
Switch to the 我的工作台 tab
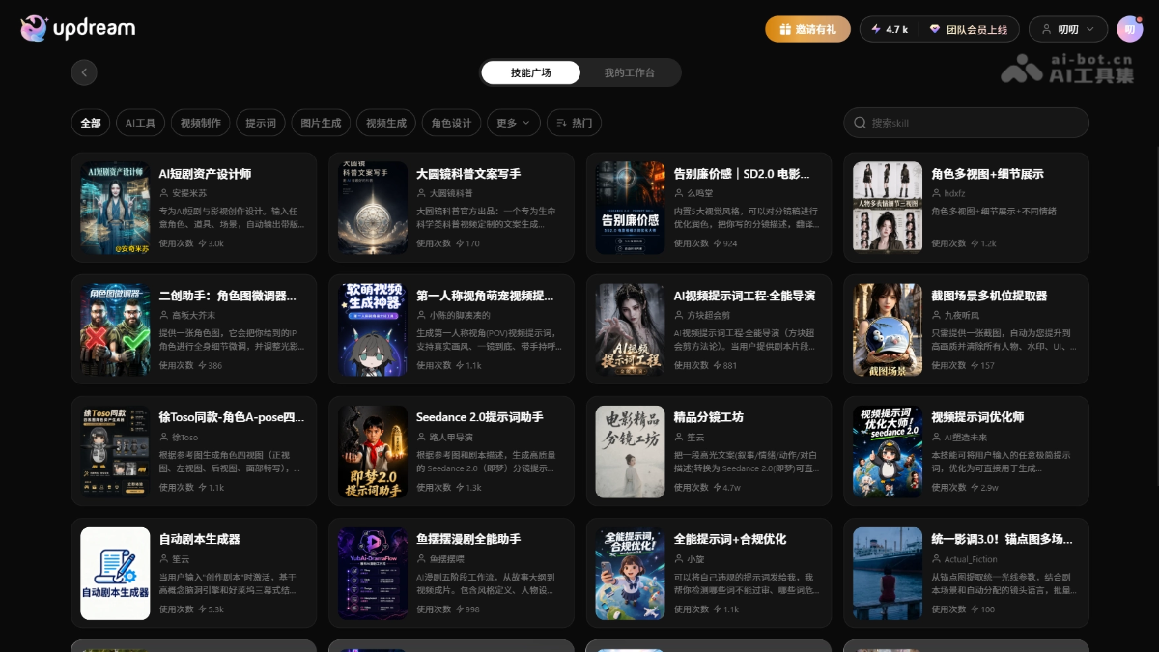[629, 72]
